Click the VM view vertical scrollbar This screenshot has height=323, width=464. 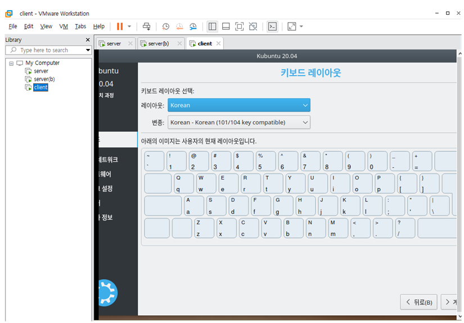coord(460,183)
